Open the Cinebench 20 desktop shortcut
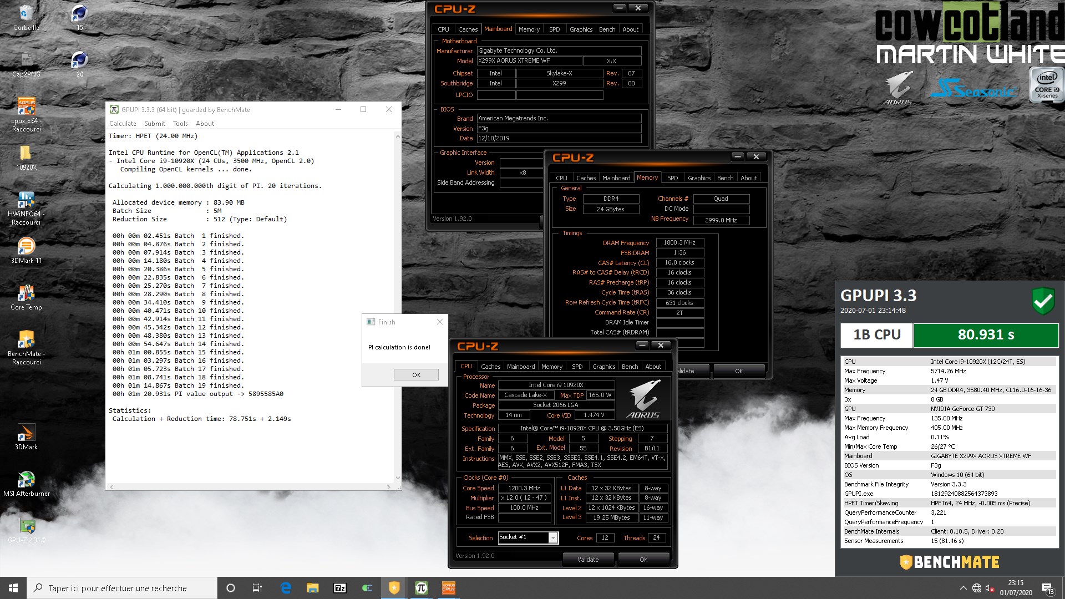This screenshot has width=1065, height=599. pos(80,64)
